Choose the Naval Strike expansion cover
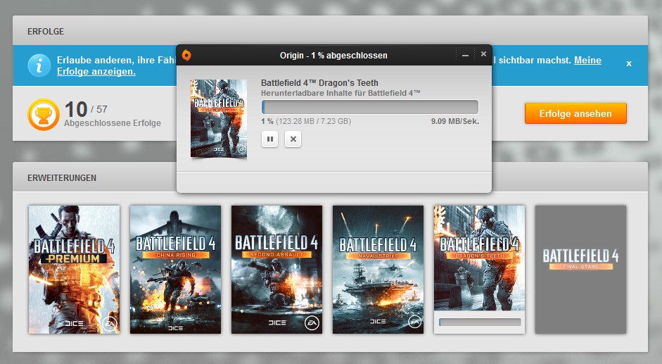The width and height of the screenshot is (662, 364). click(378, 269)
